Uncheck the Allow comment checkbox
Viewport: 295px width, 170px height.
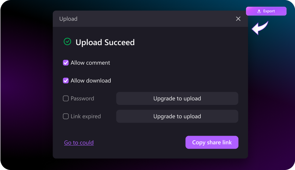pos(66,63)
